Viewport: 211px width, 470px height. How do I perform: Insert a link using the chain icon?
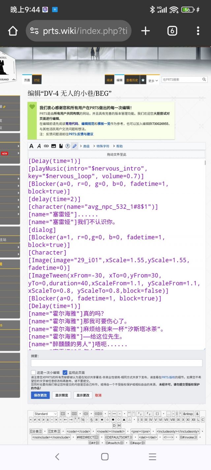(46, 146)
